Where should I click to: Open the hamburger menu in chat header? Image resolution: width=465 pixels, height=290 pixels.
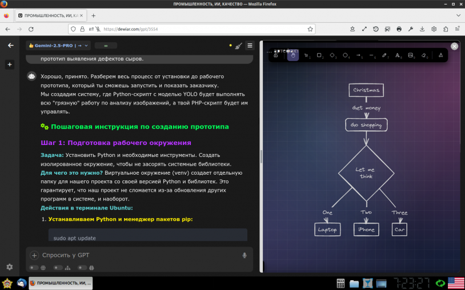[x=250, y=45]
